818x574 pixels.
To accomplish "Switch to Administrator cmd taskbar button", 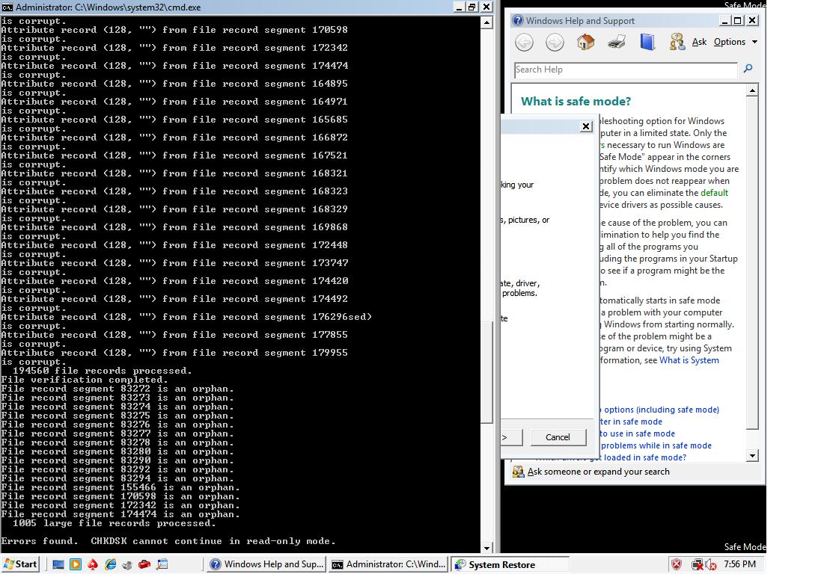I will [x=388, y=564].
